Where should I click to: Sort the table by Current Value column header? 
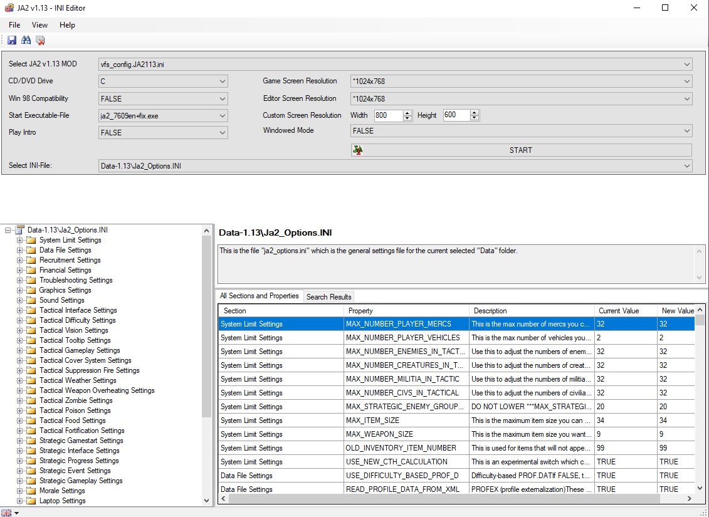tap(626, 311)
